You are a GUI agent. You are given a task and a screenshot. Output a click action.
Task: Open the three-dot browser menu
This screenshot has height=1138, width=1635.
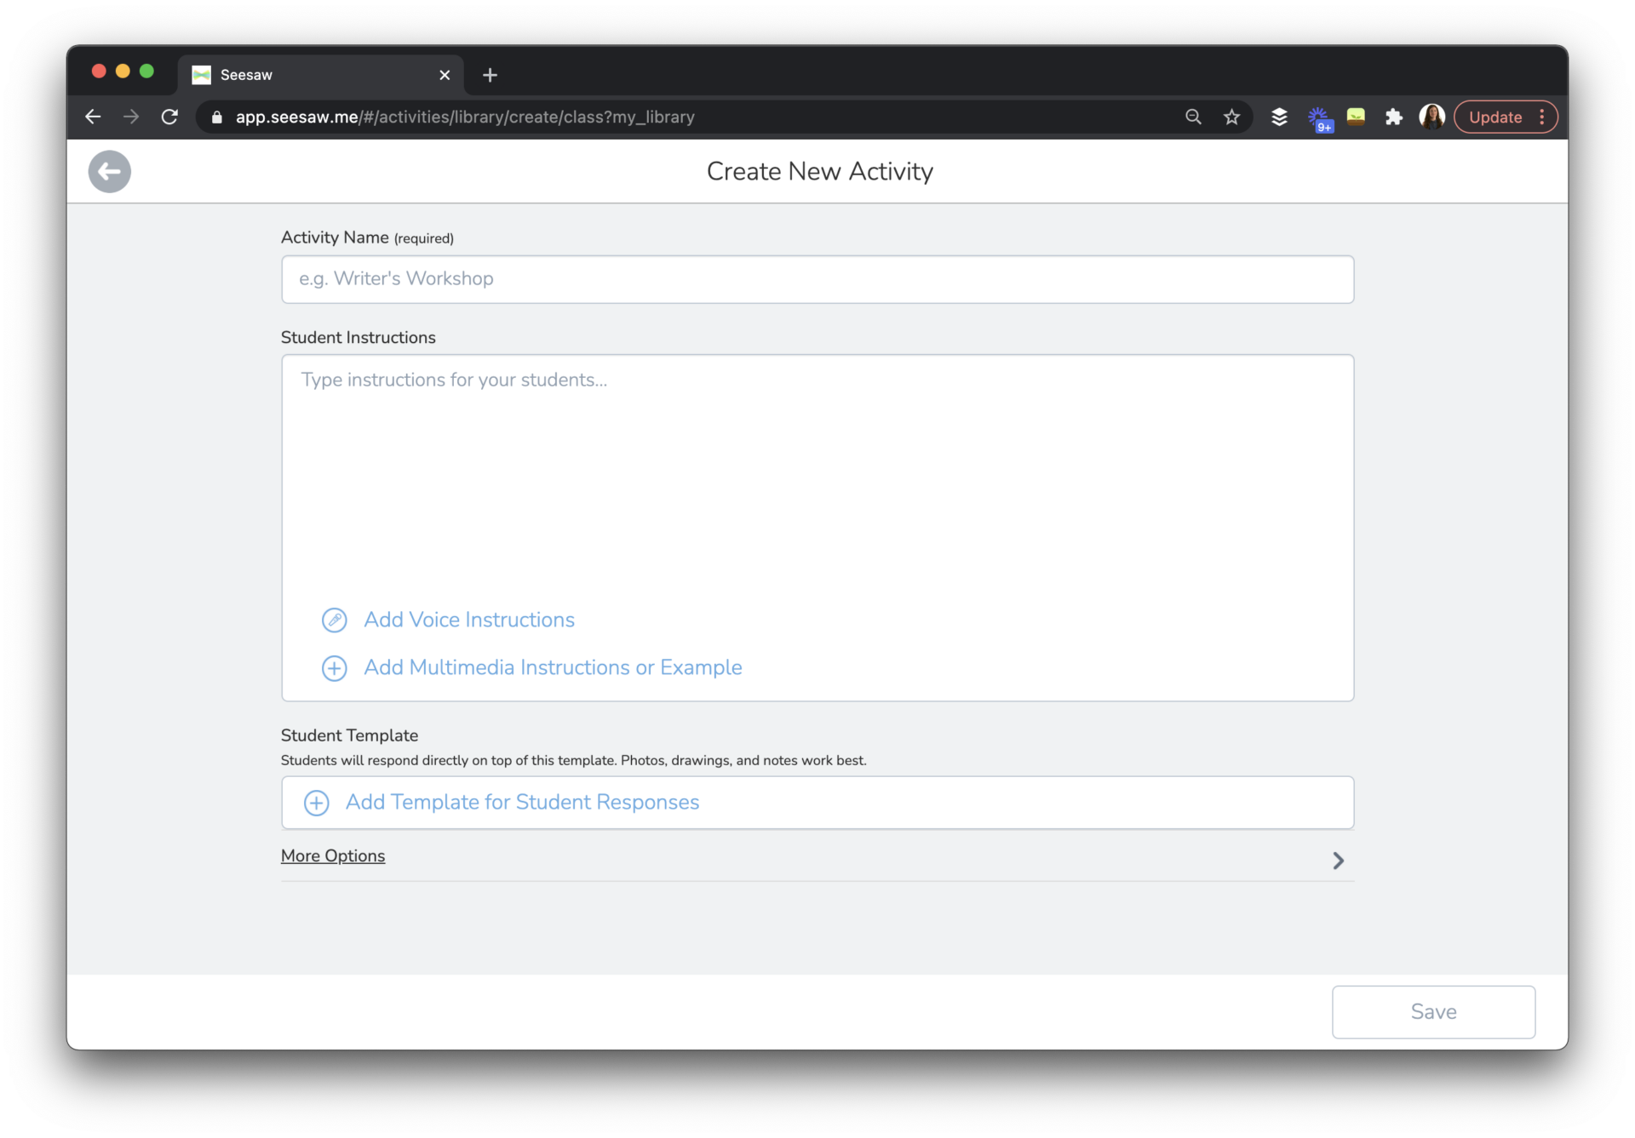1543,117
